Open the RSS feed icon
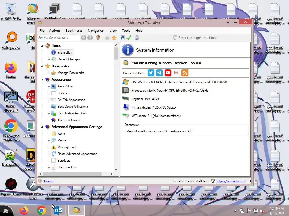The width and height of the screenshot is (289, 216). click(185, 73)
